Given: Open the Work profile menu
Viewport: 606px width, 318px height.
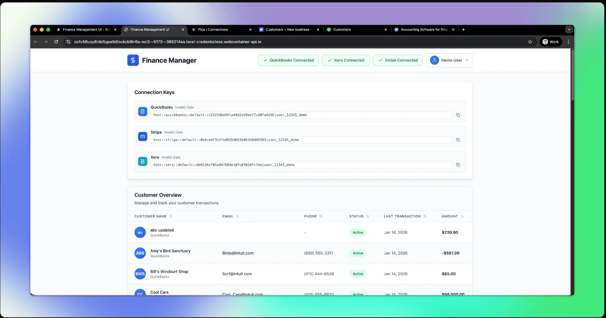Looking at the screenshot, I should [551, 42].
